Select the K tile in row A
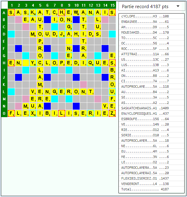The height and width of the screenshot is (197, 187). [33, 12]
